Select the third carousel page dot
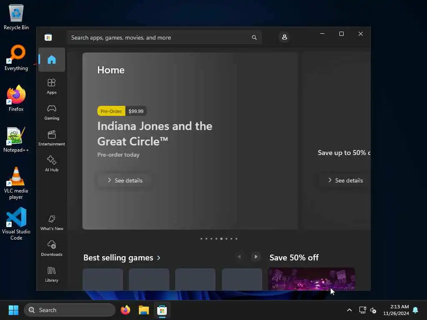Screen dimensions: 427x320 (x=211, y=239)
